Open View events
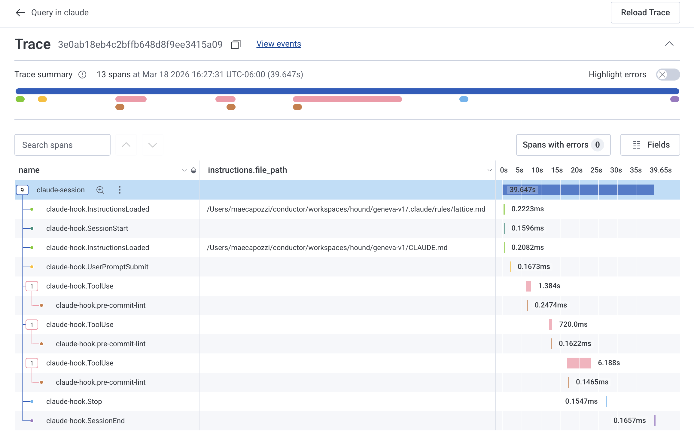 pyautogui.click(x=278, y=44)
